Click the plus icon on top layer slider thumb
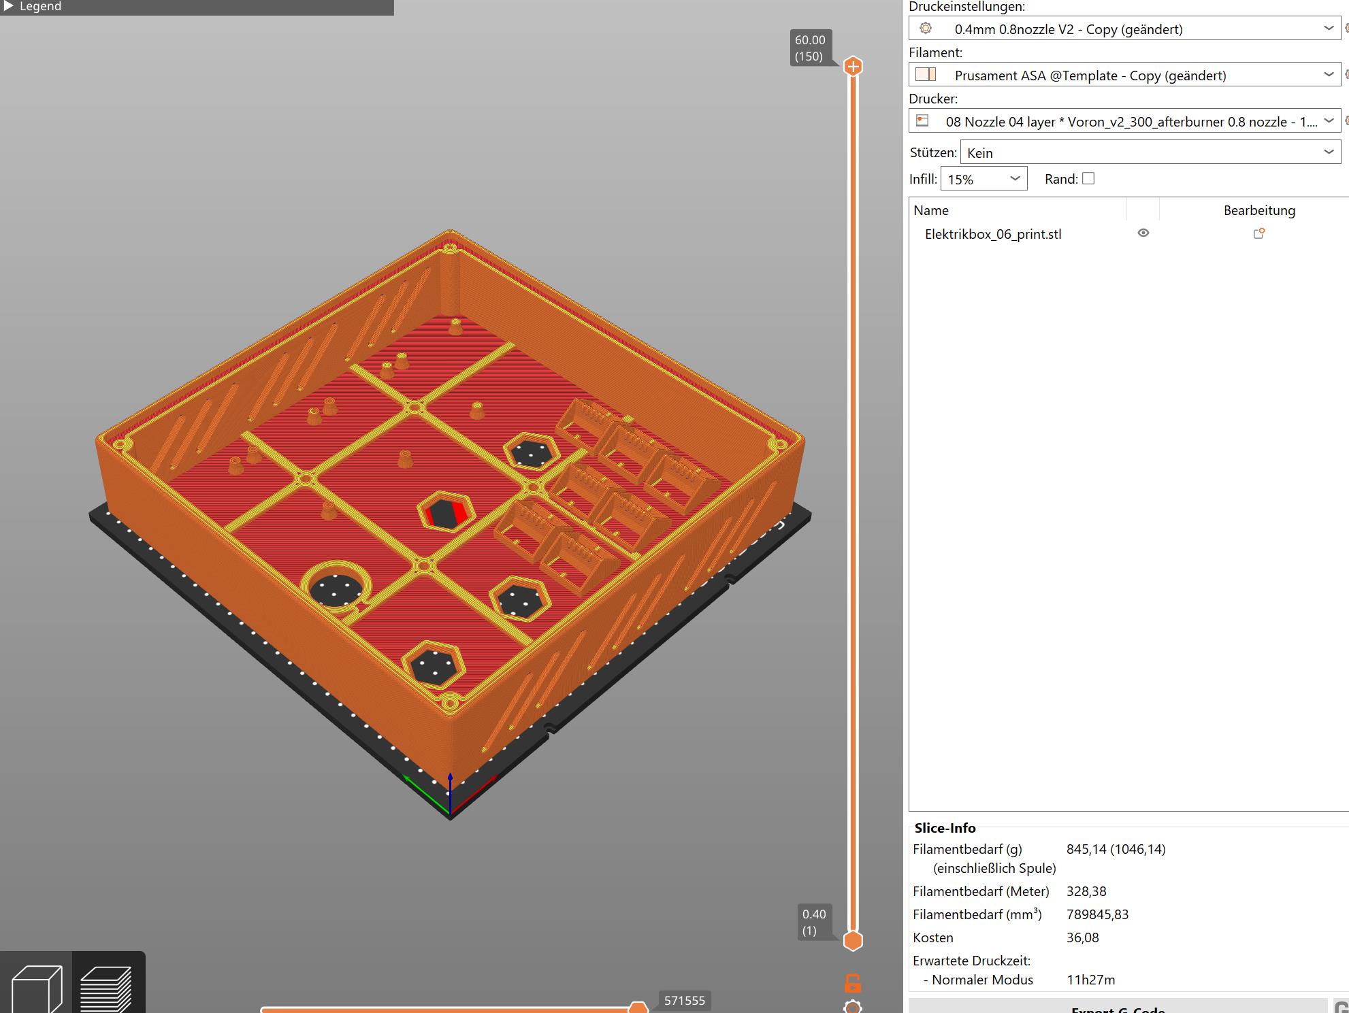The height and width of the screenshot is (1013, 1349). [853, 66]
